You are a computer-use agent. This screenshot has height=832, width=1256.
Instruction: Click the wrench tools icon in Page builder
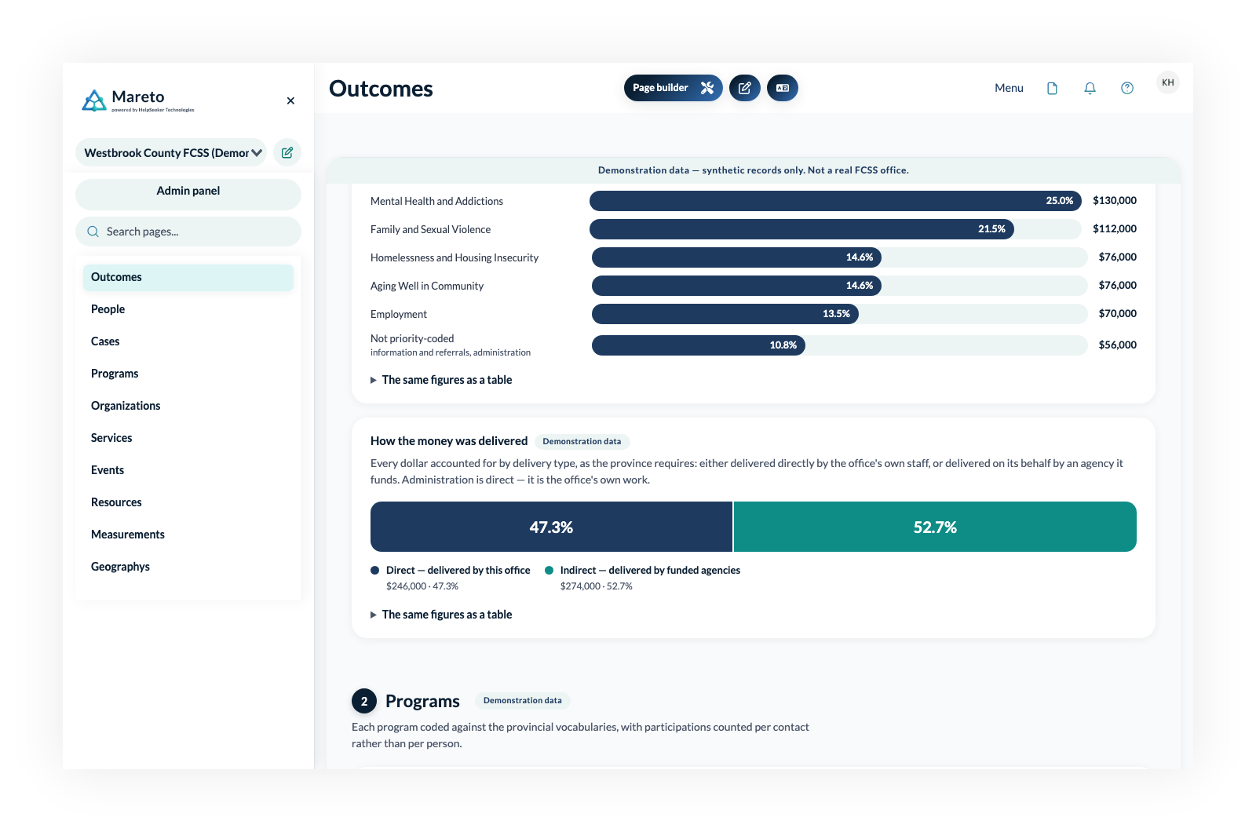[x=707, y=88]
